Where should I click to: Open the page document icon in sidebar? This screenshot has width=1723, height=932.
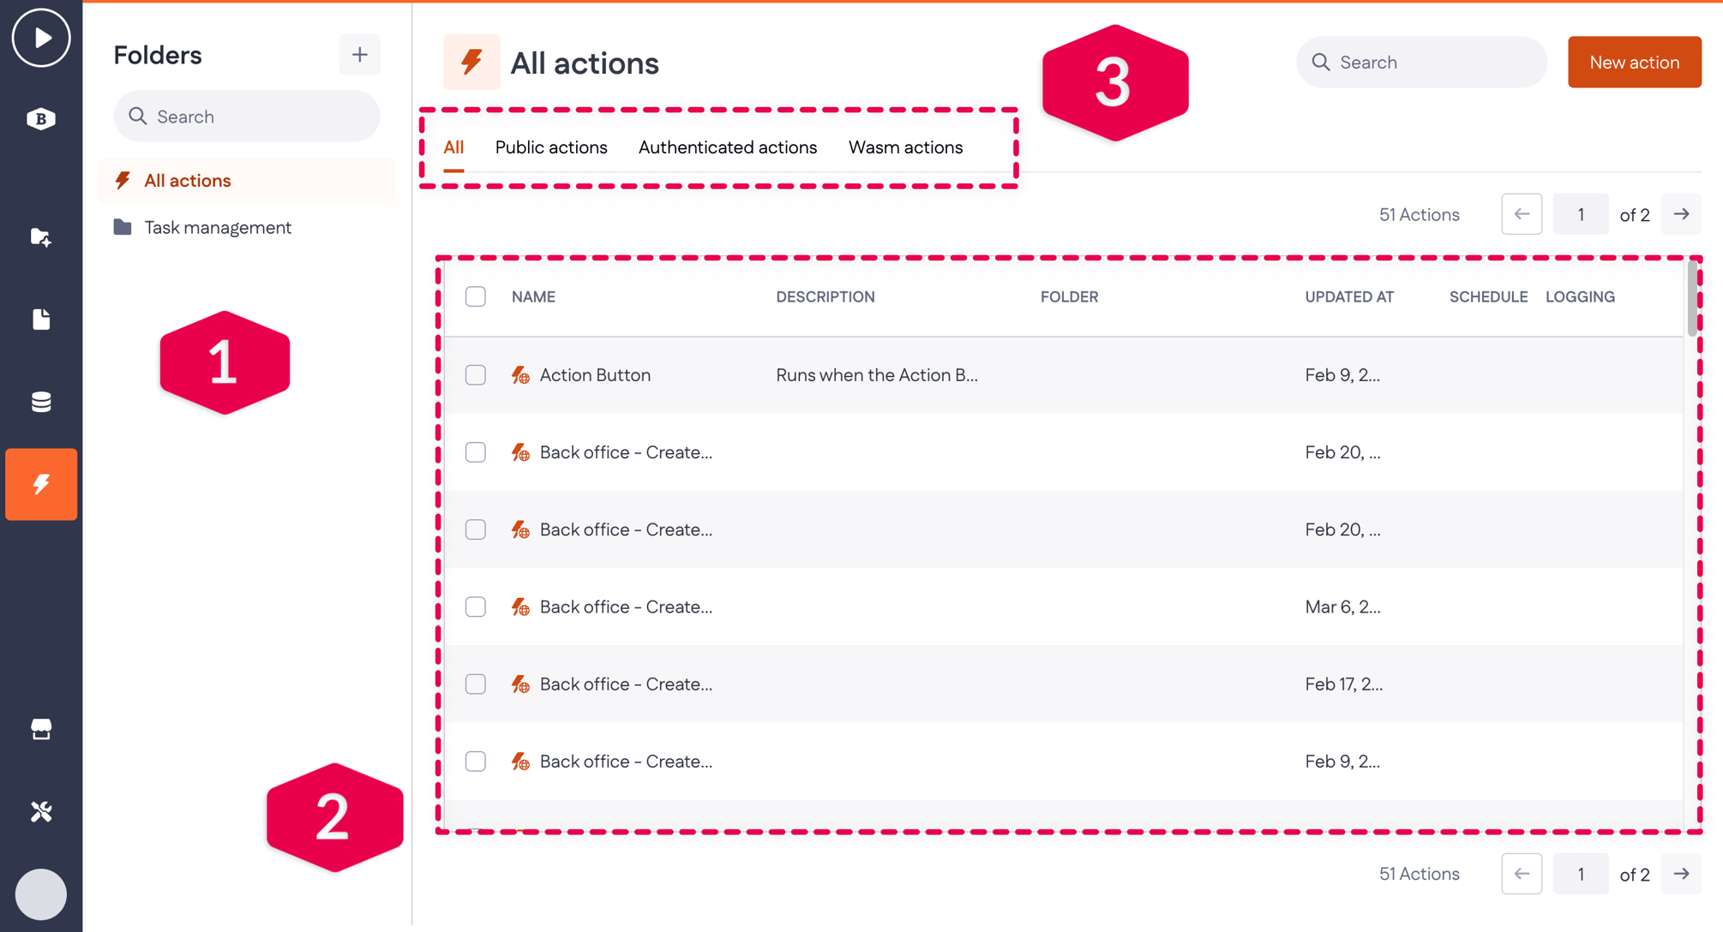click(40, 320)
